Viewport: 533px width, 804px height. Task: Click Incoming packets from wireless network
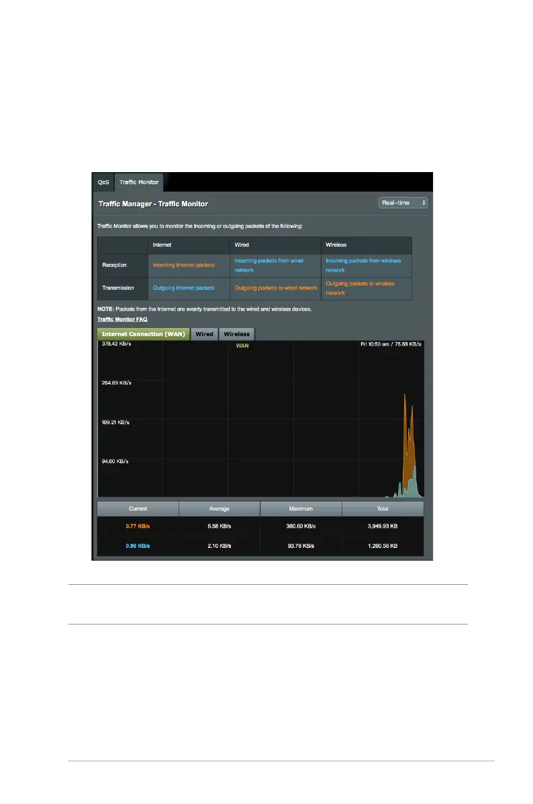pyautogui.click(x=363, y=265)
